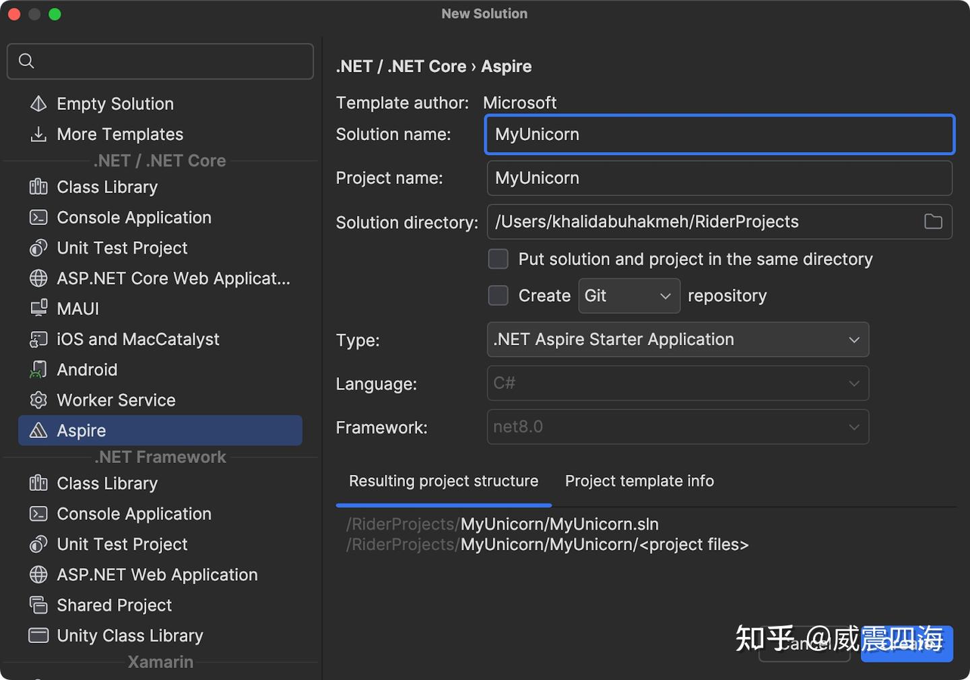Switch to the Project template info tab

pos(639,481)
